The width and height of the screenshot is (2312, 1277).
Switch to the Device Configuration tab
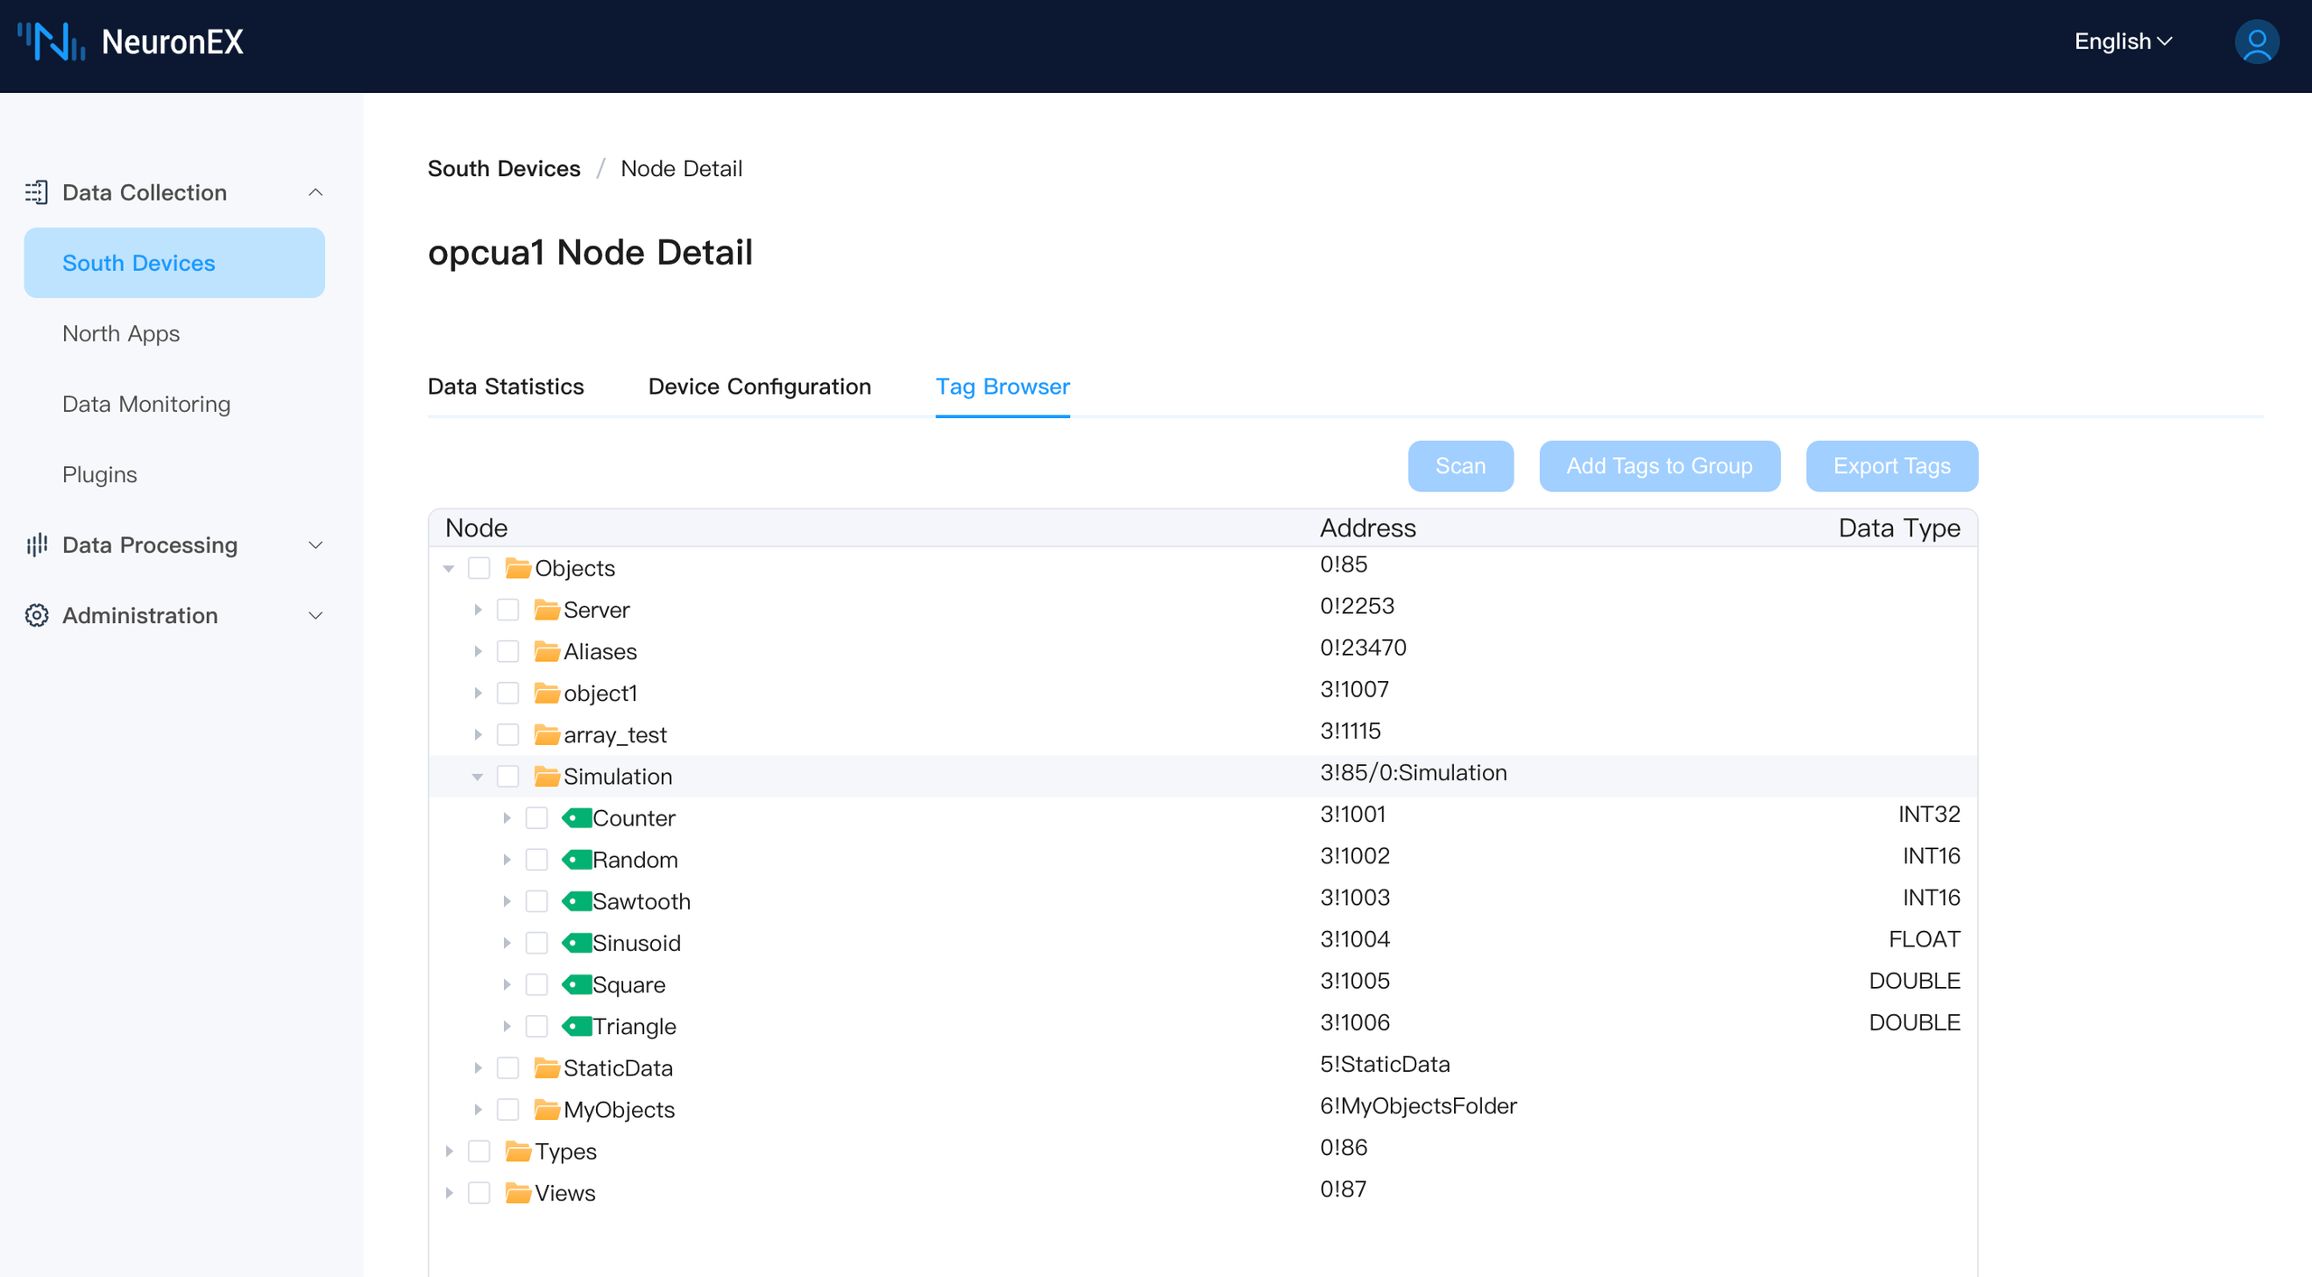pos(759,387)
